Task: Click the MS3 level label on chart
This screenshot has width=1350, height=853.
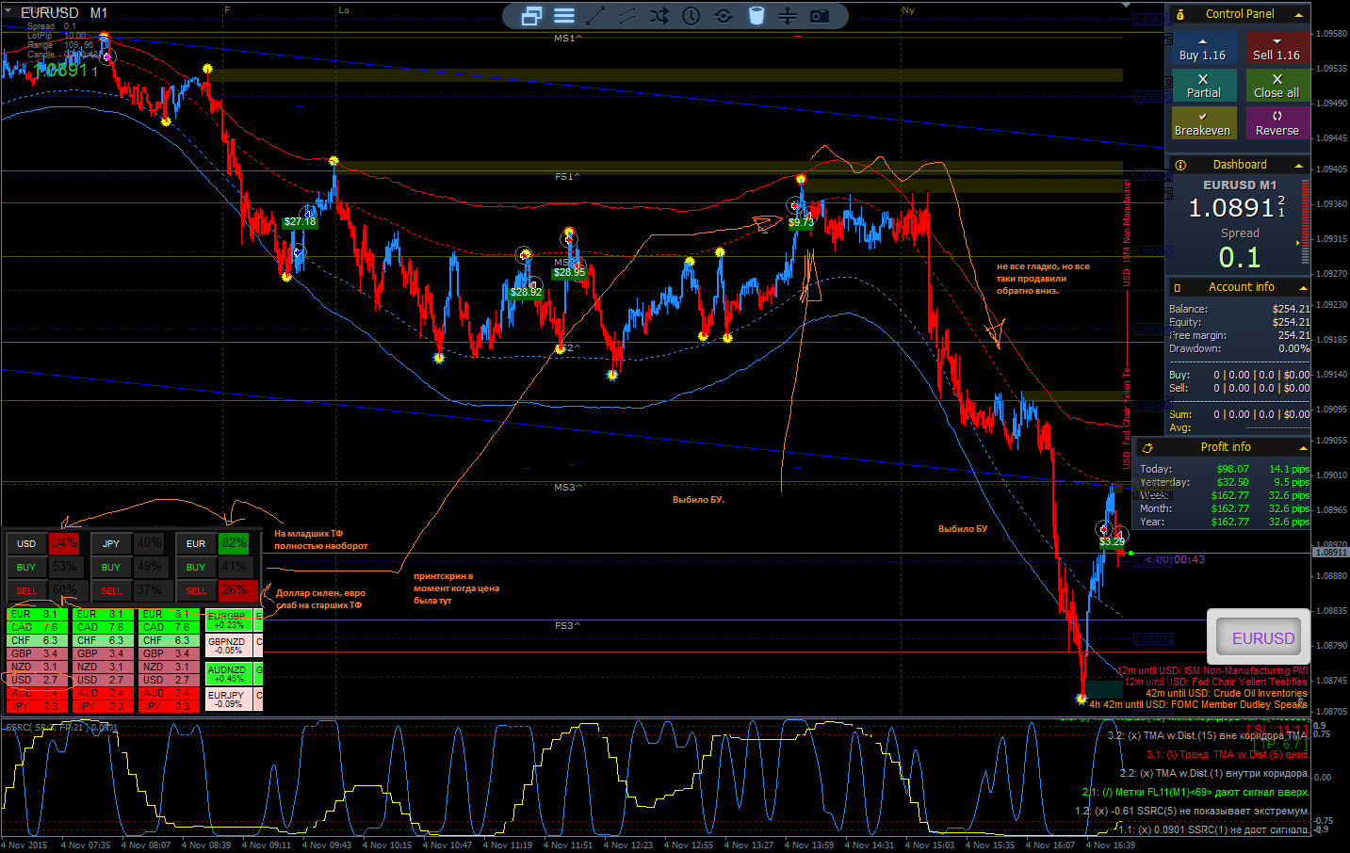Action: (x=567, y=488)
